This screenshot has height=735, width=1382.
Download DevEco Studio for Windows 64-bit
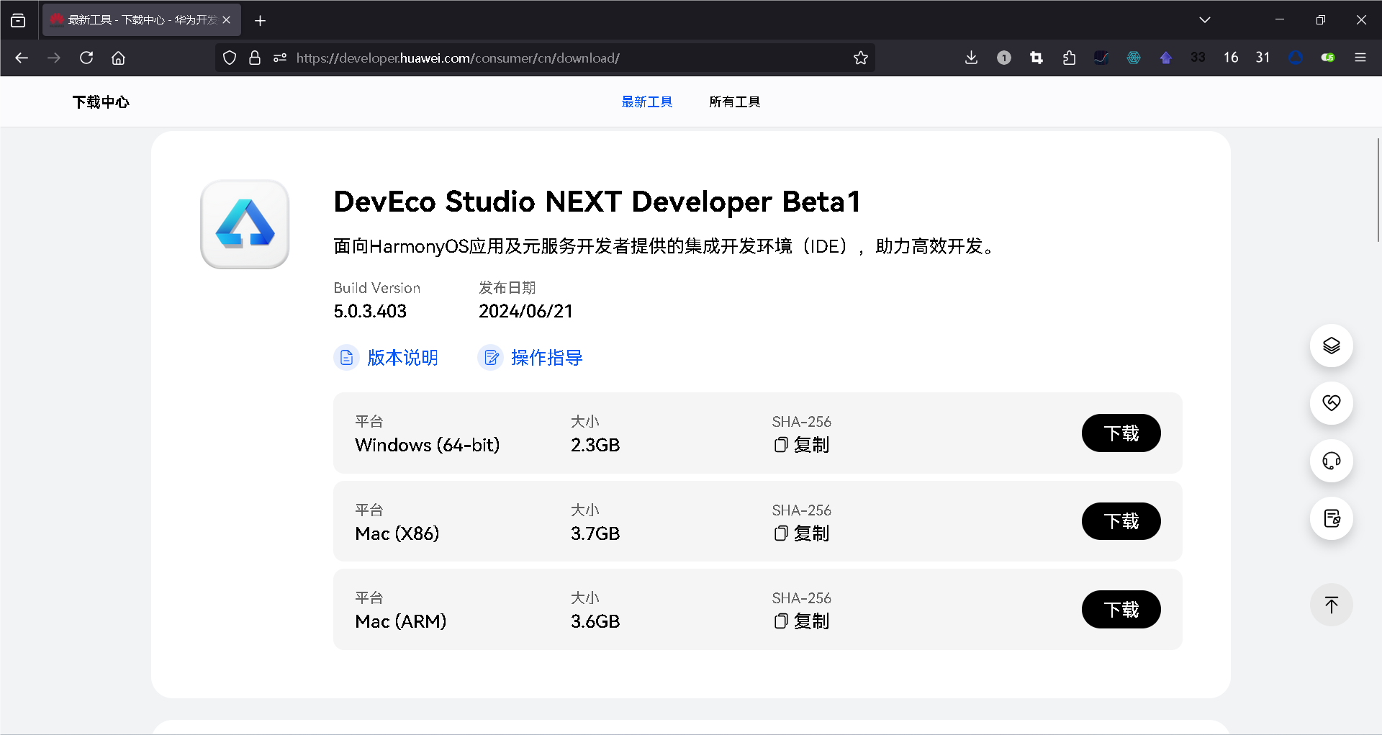coord(1121,433)
